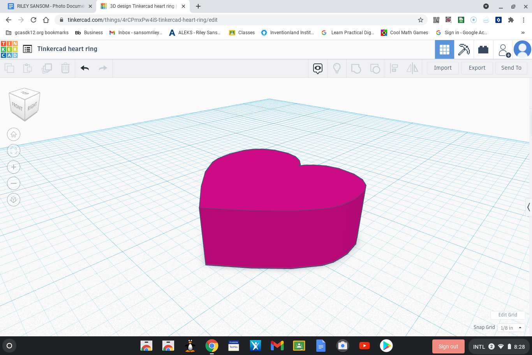The height and width of the screenshot is (355, 532).
Task: Click the Delete trash icon
Action: pos(65,69)
